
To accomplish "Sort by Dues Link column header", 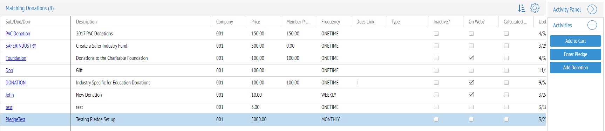I will point(368,22).
